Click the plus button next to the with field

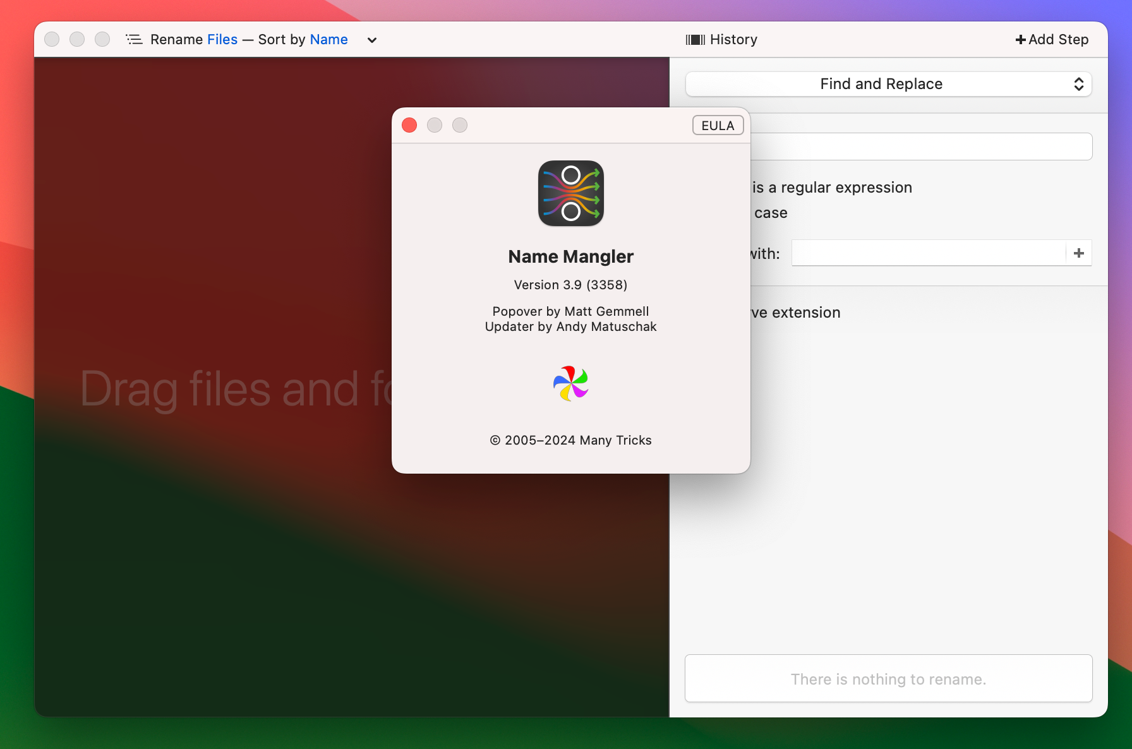pos(1079,253)
